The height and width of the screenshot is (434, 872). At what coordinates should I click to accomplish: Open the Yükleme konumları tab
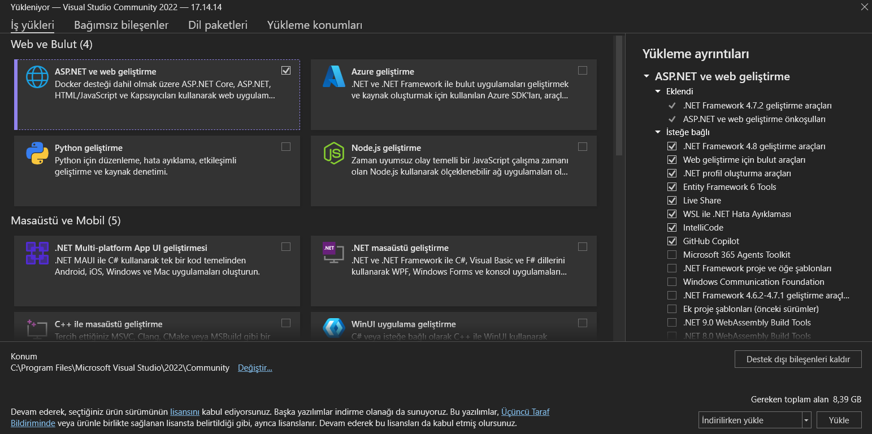[315, 25]
